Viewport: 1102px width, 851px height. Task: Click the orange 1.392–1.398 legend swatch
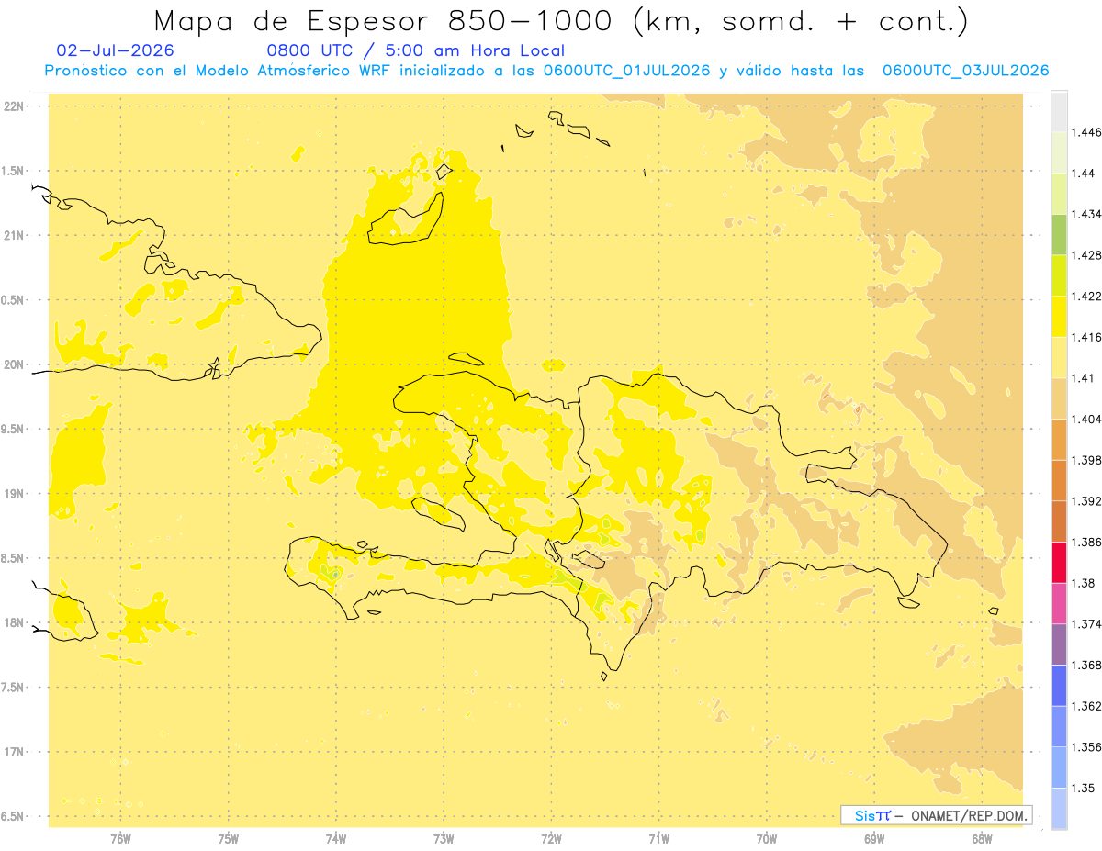tap(1059, 480)
